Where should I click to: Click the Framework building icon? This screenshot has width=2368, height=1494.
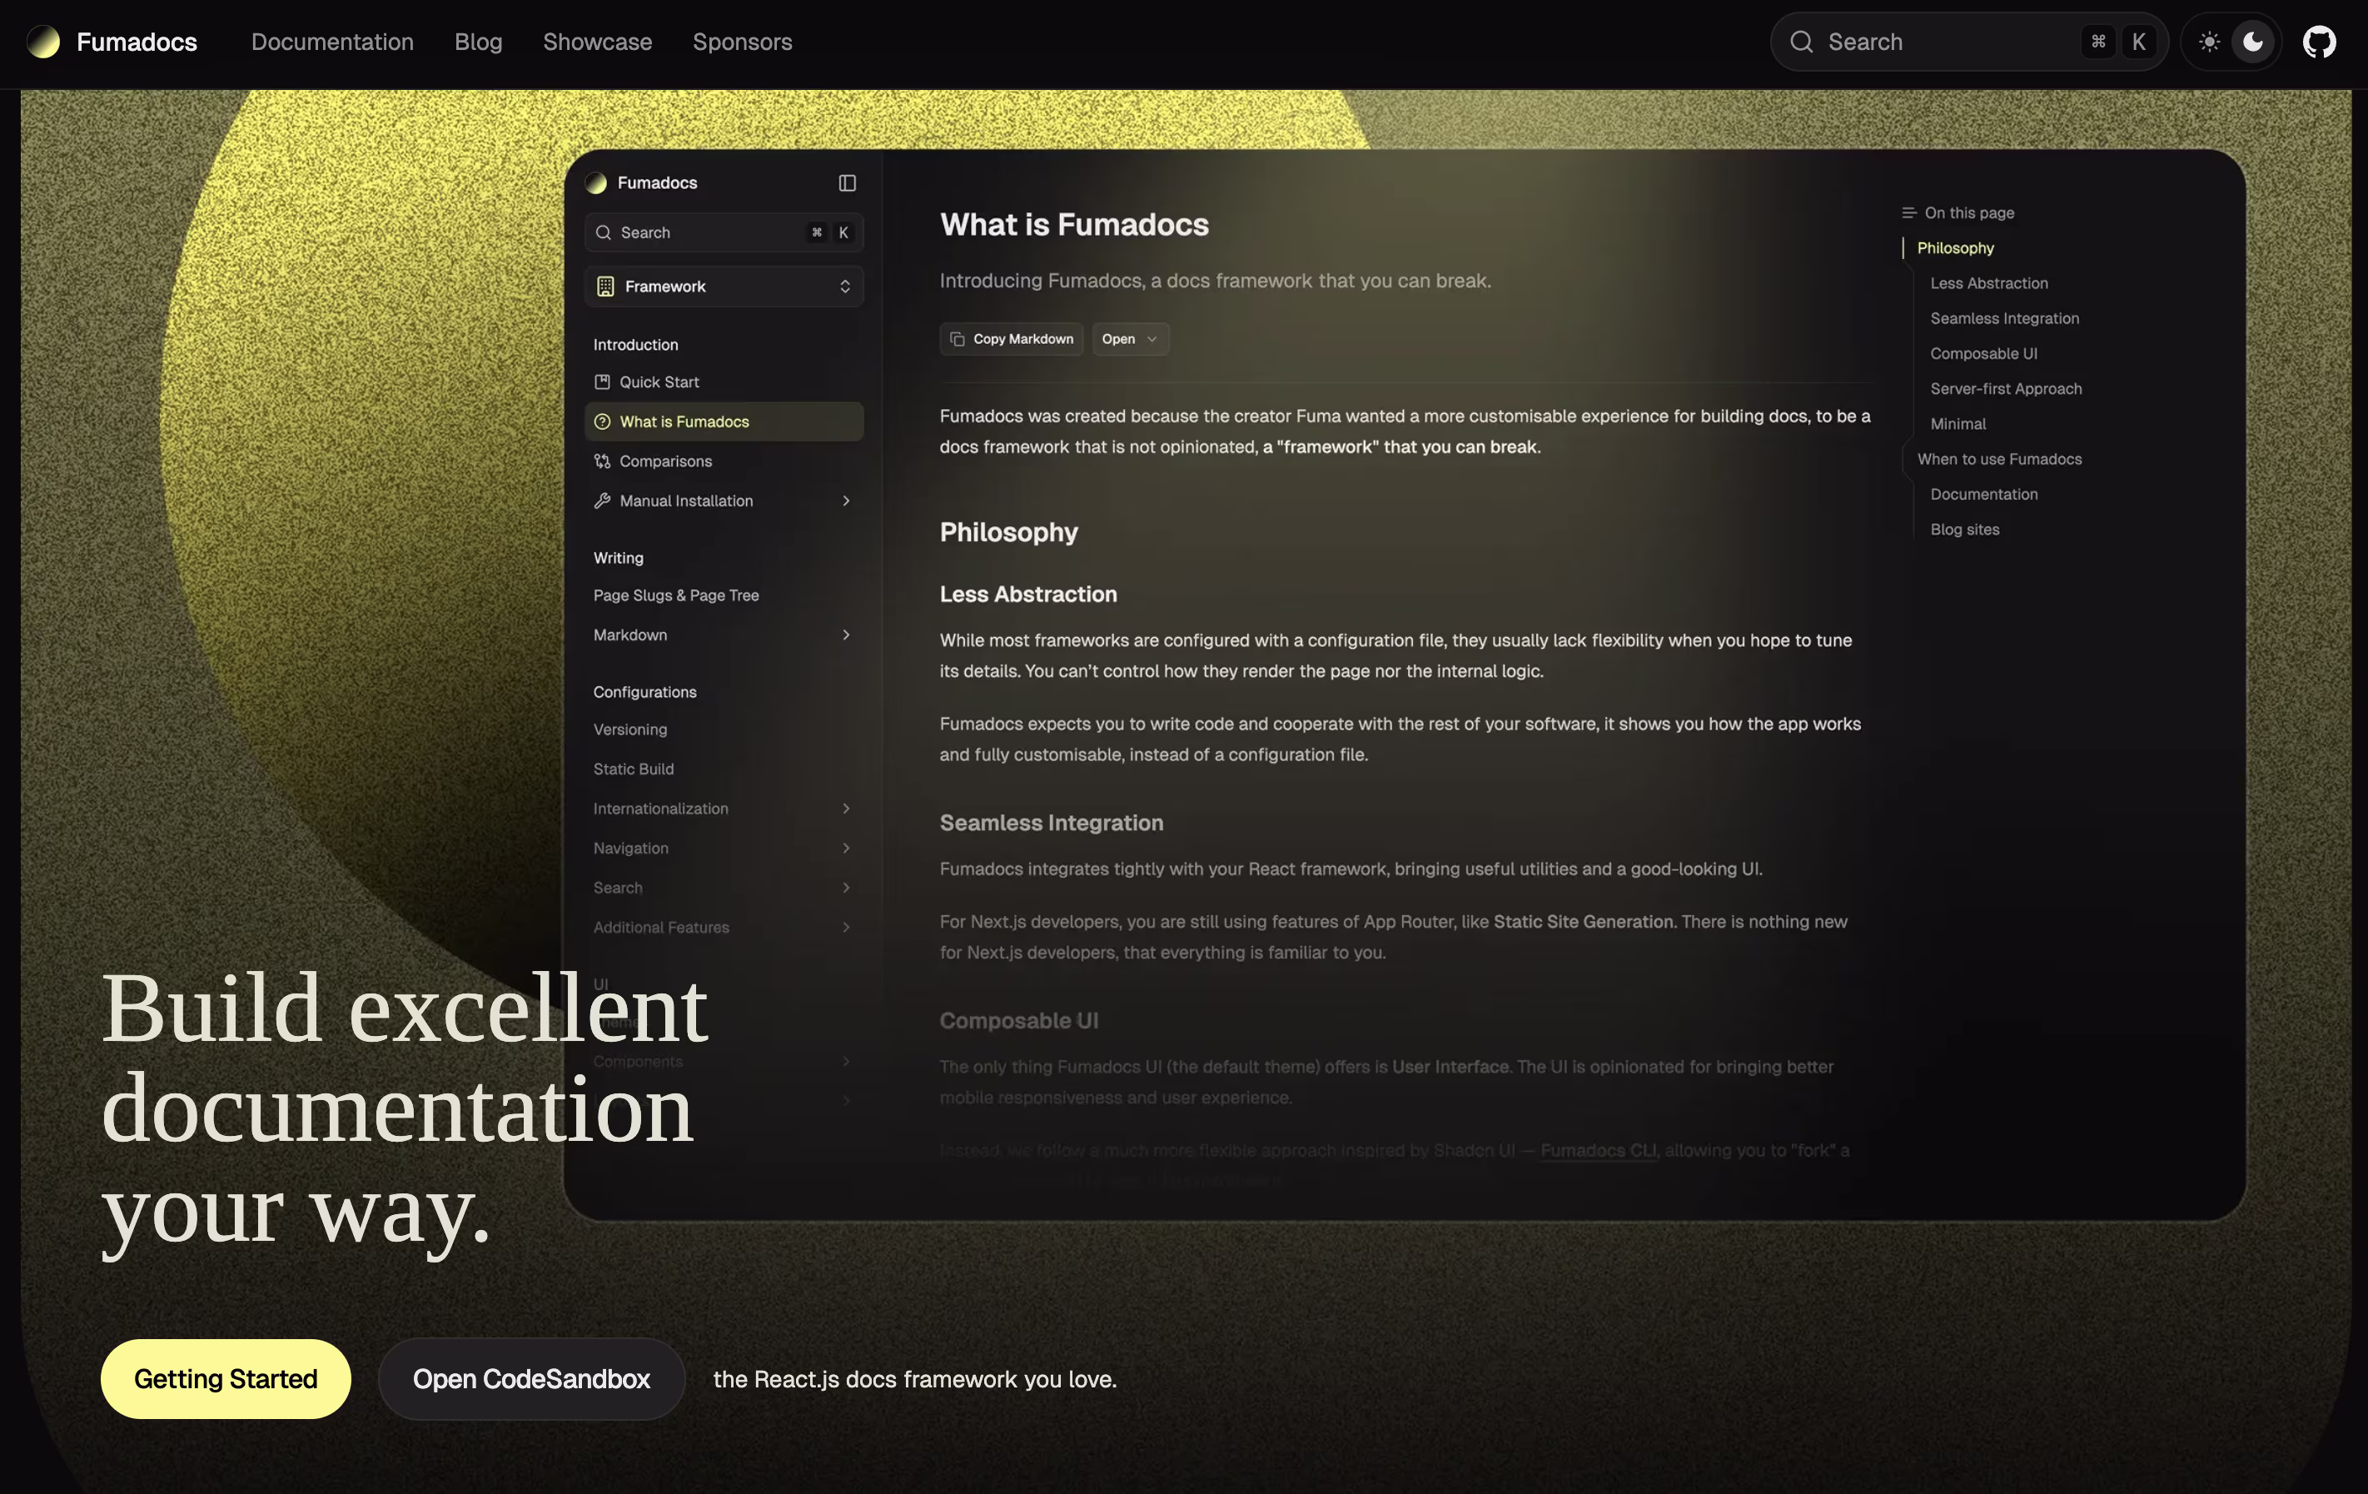tap(604, 286)
